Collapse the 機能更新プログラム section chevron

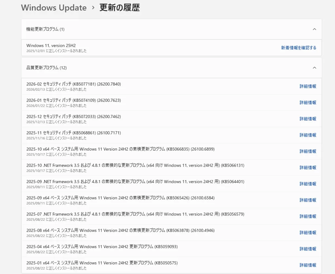(x=314, y=29)
